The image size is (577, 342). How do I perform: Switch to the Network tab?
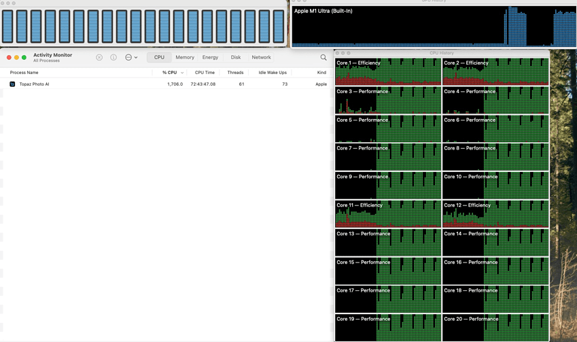tap(261, 57)
